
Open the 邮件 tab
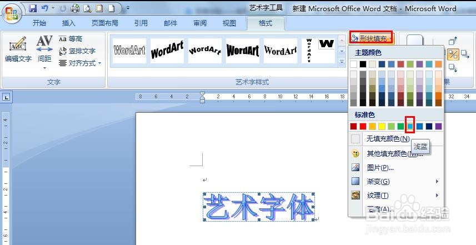[x=171, y=23]
